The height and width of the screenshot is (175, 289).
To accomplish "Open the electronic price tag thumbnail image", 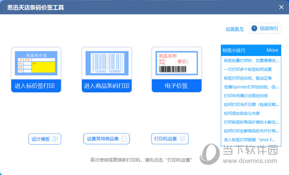I will 176,63.
